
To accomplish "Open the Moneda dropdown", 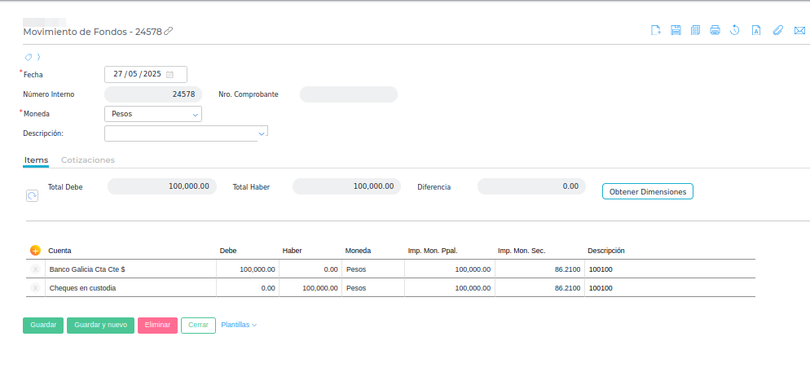I will click(x=195, y=115).
